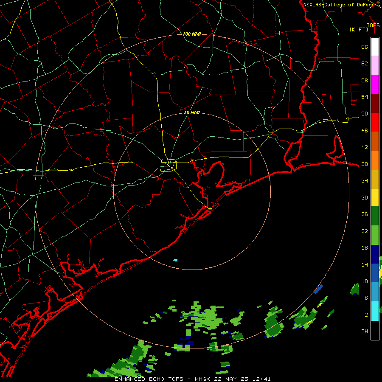This screenshot has width=382, height=382.
Task: Click the 'TOPS' legend title
Action: [373, 25]
